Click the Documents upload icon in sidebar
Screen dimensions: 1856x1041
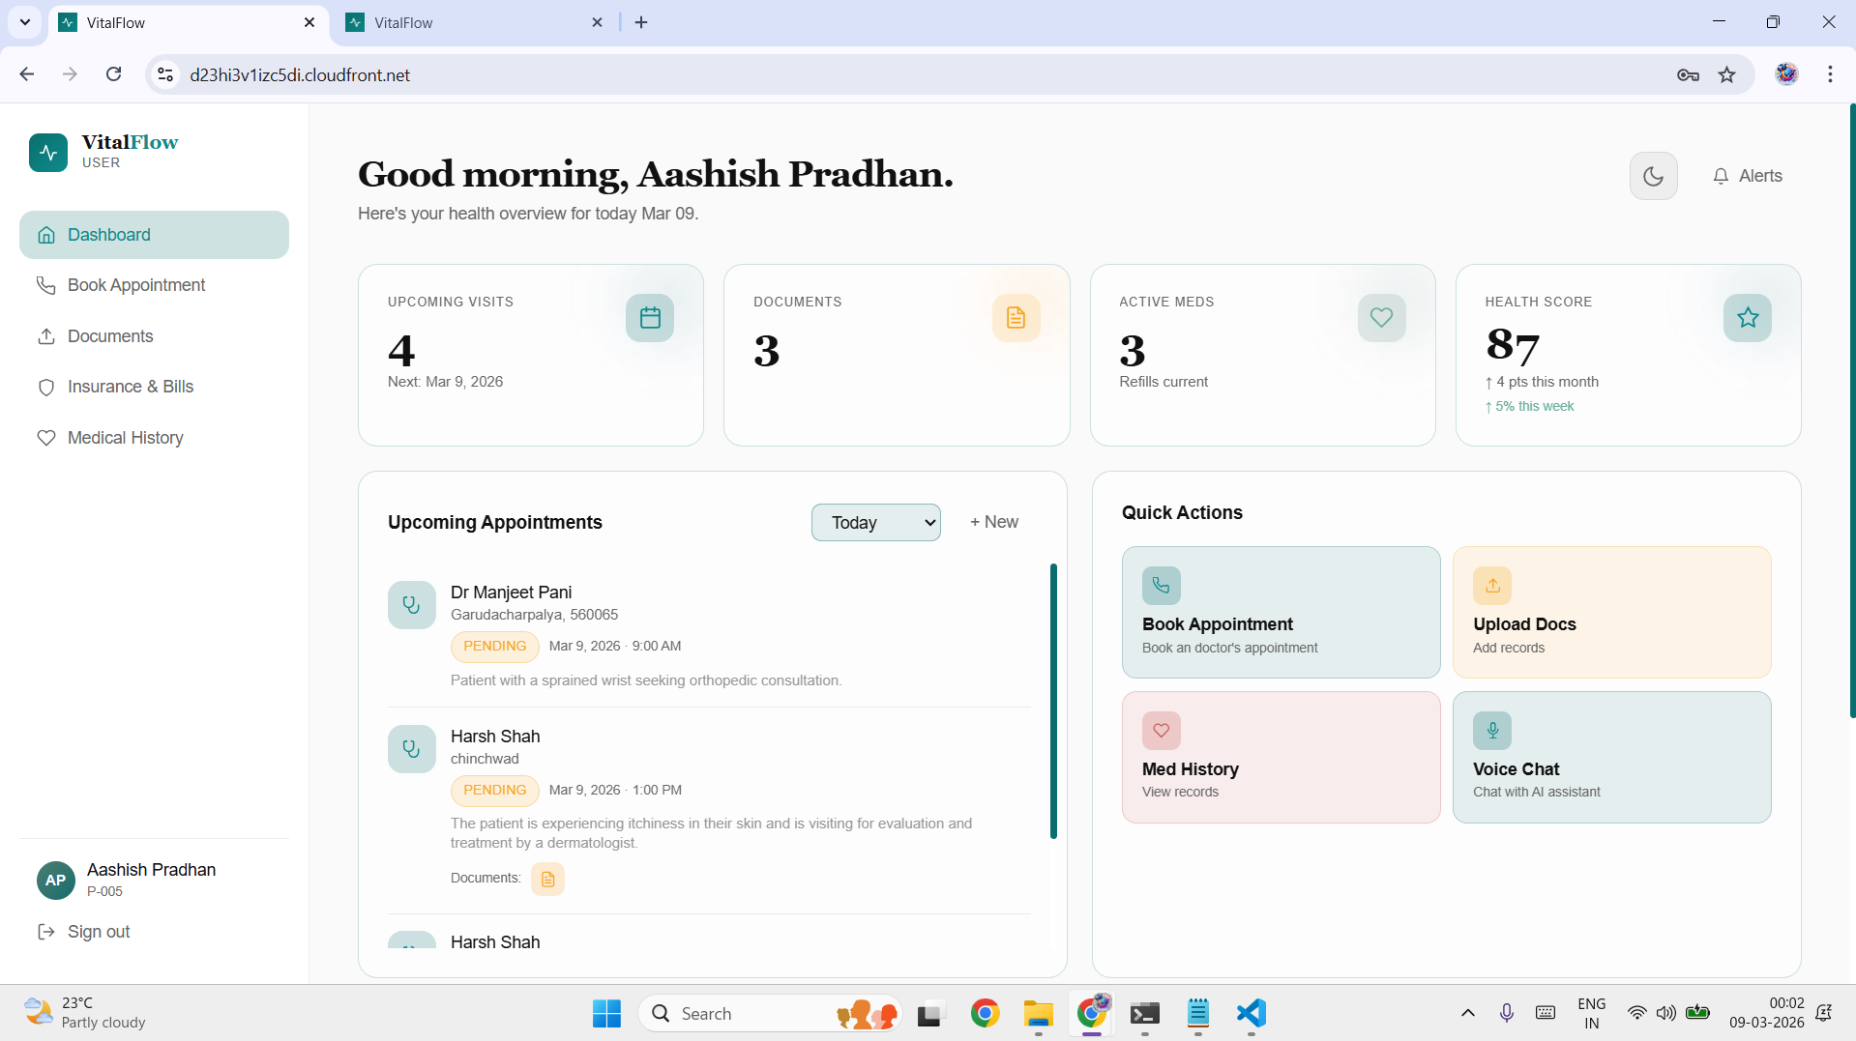point(46,336)
